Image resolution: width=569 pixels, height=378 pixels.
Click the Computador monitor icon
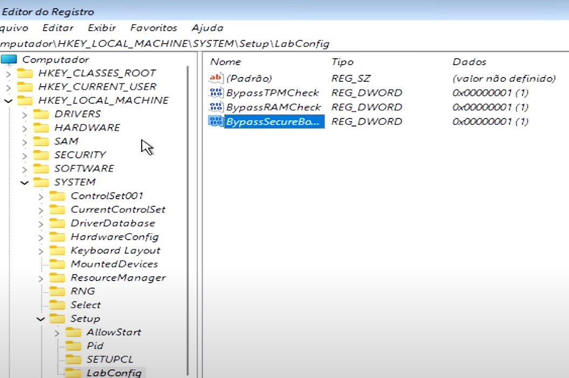(9, 59)
